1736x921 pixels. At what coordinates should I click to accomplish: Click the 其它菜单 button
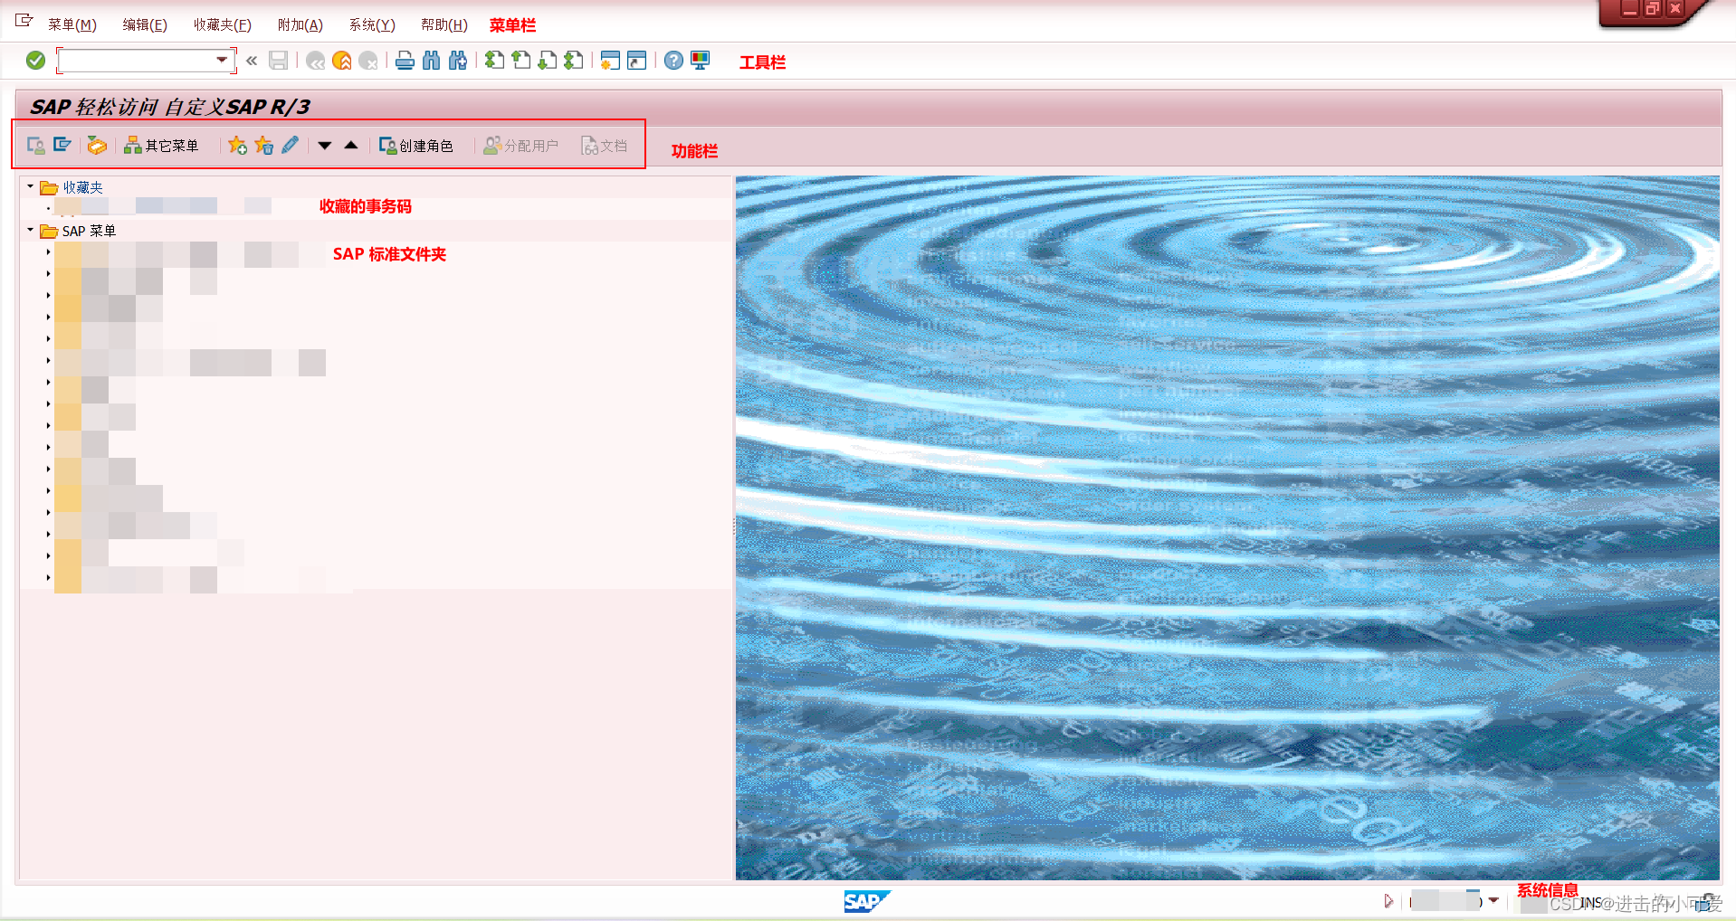click(x=161, y=145)
